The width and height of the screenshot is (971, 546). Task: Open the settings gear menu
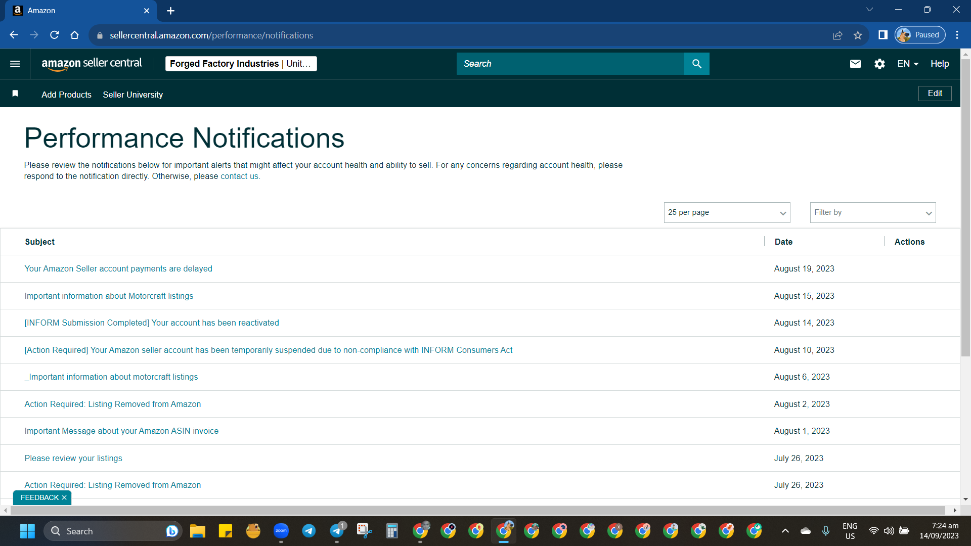pyautogui.click(x=879, y=64)
